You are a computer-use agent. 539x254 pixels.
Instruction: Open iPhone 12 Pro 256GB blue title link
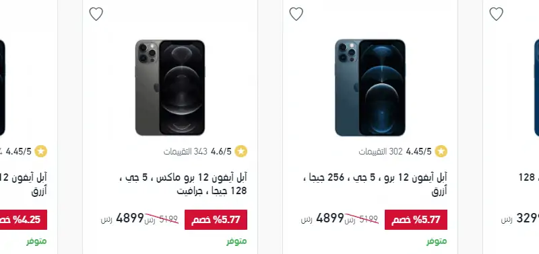click(375, 184)
